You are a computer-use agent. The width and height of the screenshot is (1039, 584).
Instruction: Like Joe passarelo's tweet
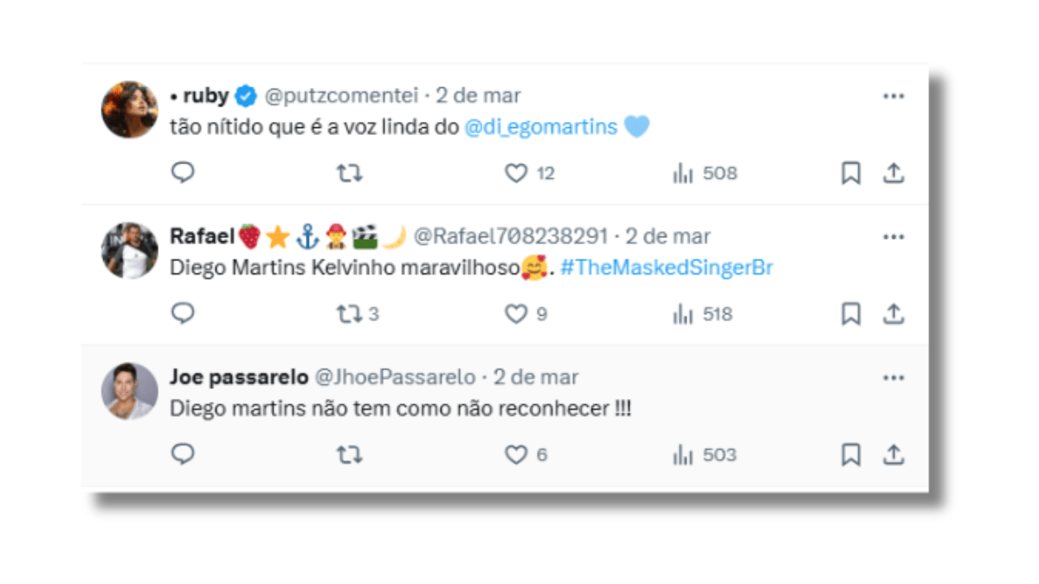(518, 453)
